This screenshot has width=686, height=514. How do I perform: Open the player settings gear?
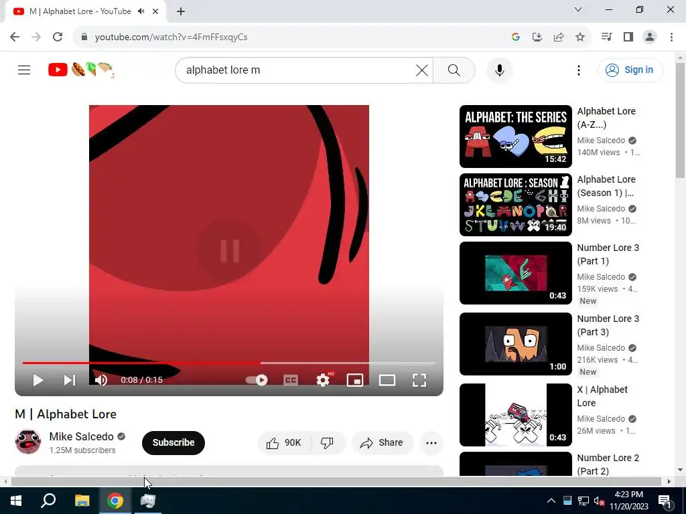pos(323,380)
